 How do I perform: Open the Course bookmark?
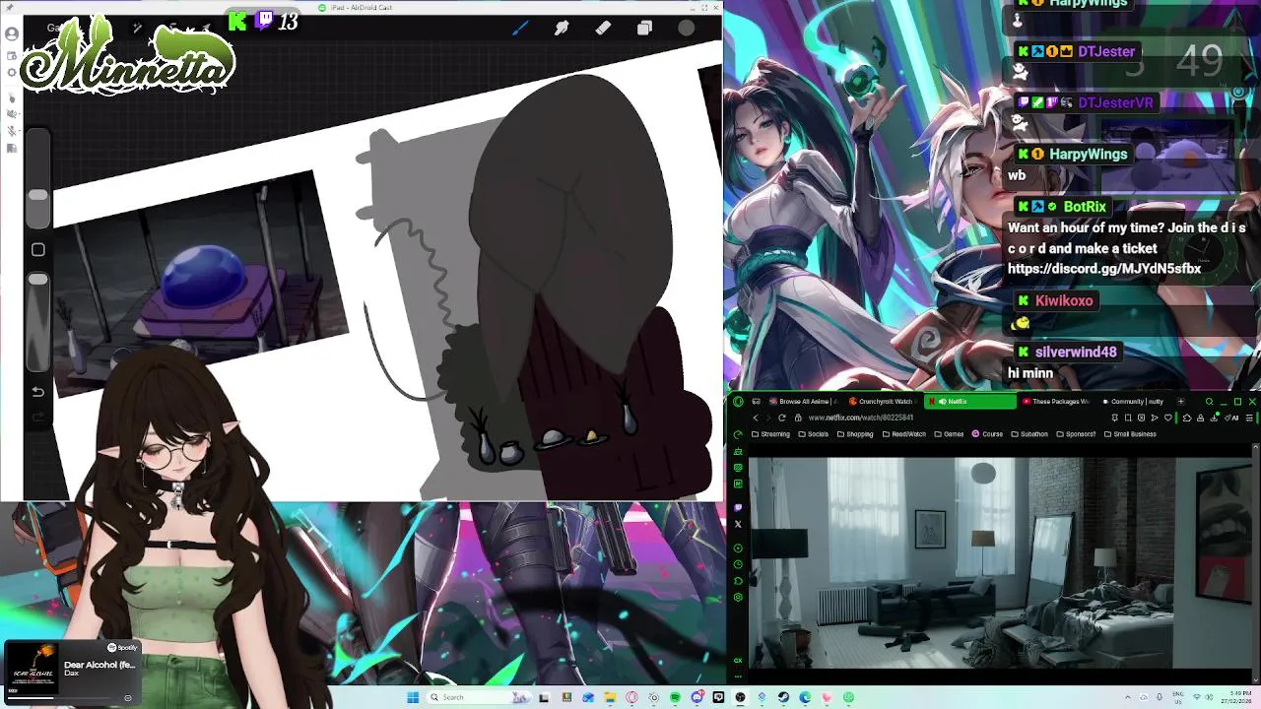[x=986, y=434]
